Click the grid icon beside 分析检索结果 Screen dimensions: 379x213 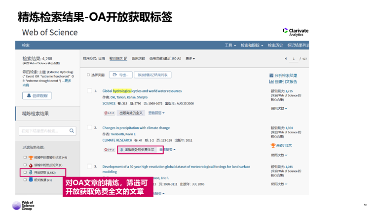pyautogui.click(x=271, y=76)
